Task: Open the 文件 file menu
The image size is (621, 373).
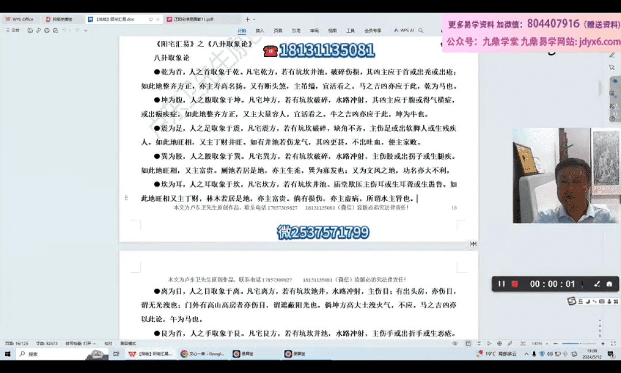Action: [13, 30]
